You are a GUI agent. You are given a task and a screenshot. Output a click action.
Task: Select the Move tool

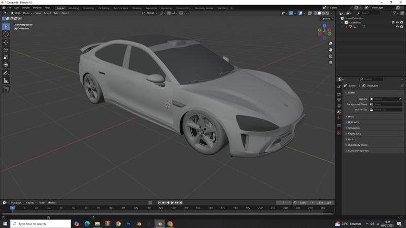point(6,42)
